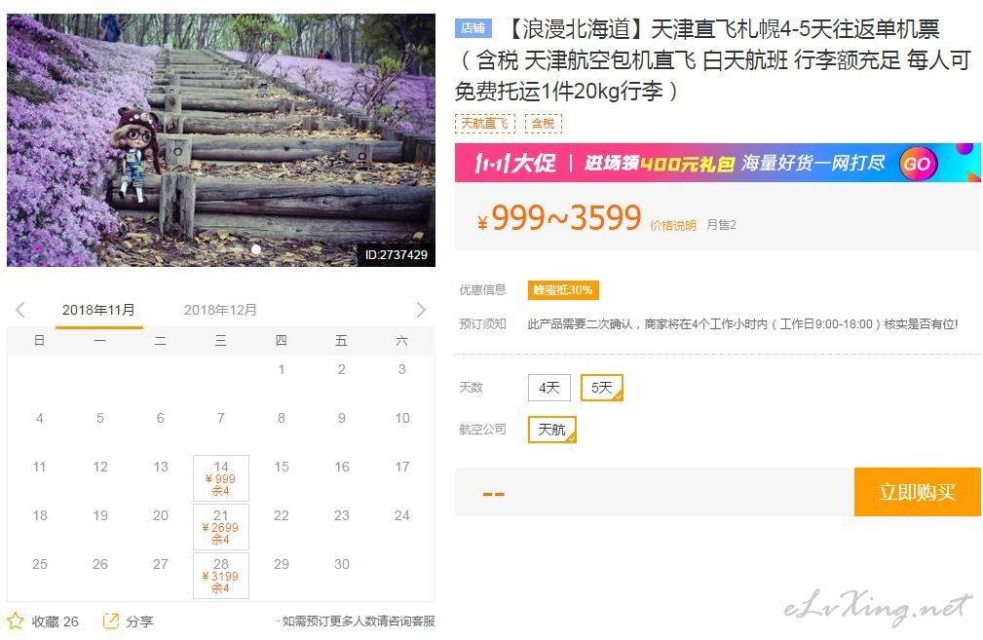Click the 如需预订更多人数请咨询客服 note
983x640 pixels.
click(358, 621)
